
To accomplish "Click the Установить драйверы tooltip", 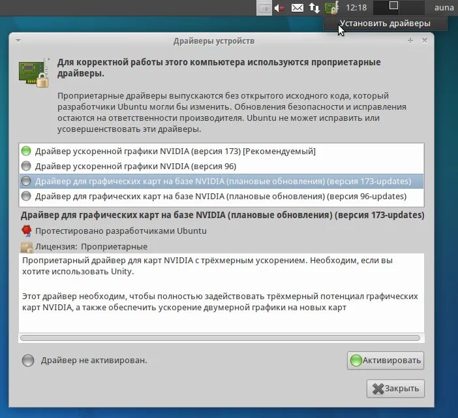I will (385, 24).
